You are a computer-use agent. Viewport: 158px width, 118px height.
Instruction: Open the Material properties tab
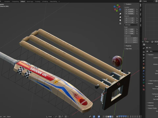pyautogui.click(x=144, y=86)
